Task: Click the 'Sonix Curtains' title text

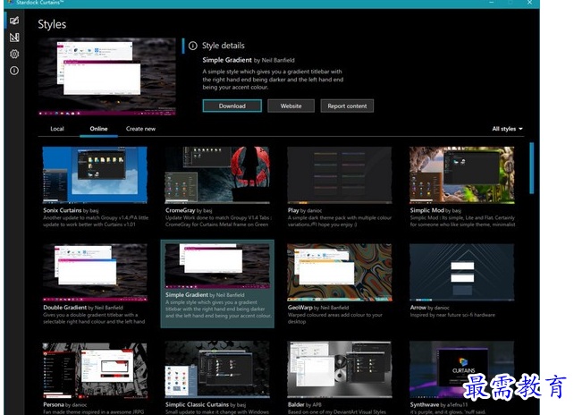Action: pos(63,210)
